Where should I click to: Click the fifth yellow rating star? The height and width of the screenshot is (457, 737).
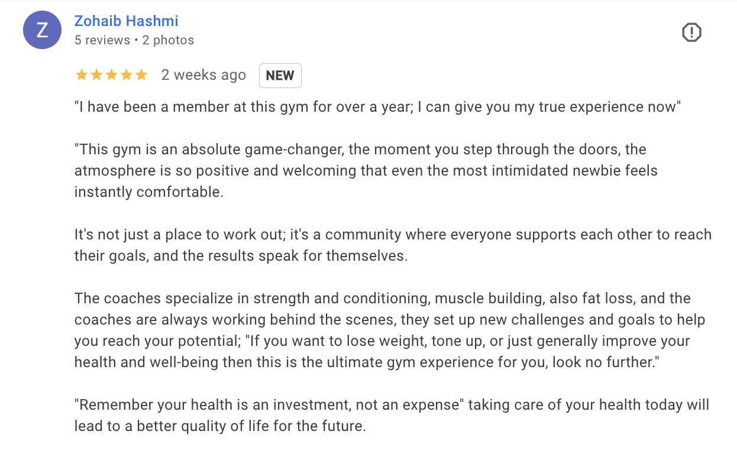click(141, 75)
